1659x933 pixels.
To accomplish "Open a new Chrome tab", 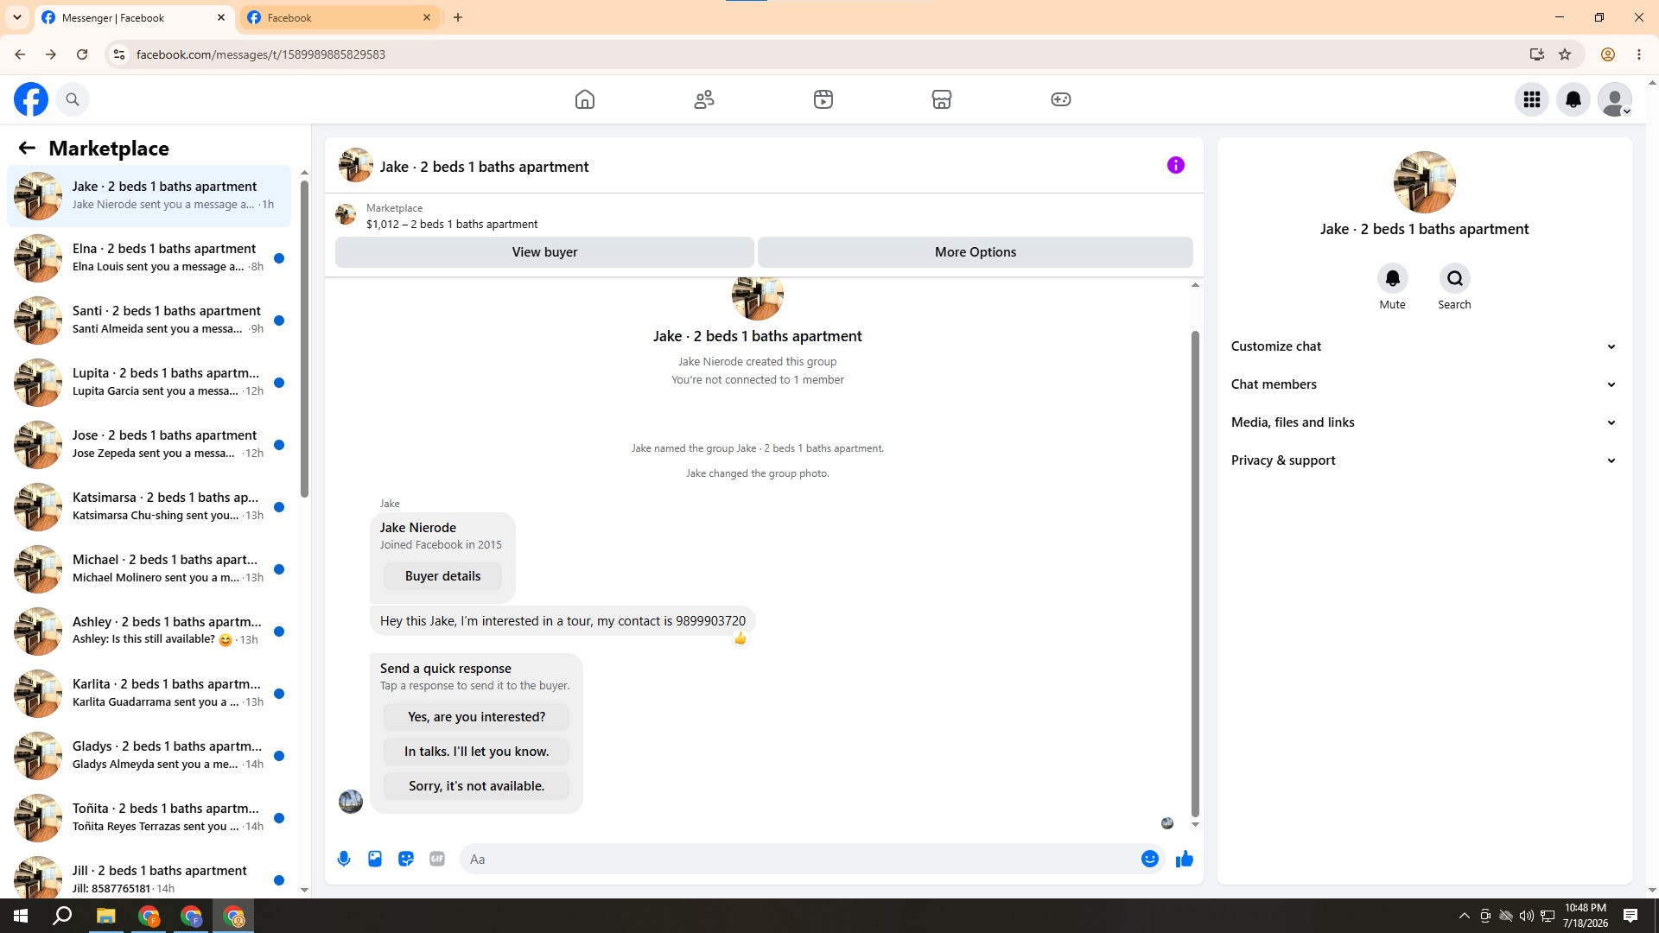I will pos(458,17).
